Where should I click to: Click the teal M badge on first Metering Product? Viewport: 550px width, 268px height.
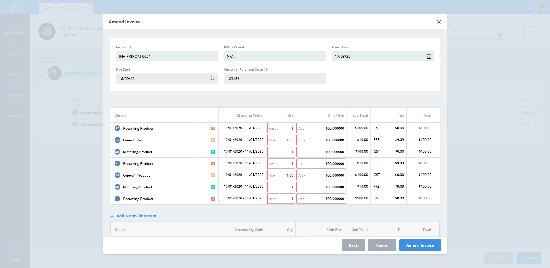213,152
